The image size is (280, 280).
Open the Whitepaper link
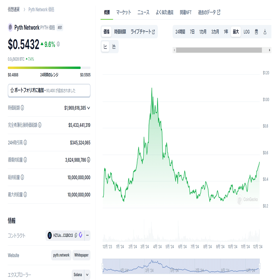tap(81, 255)
